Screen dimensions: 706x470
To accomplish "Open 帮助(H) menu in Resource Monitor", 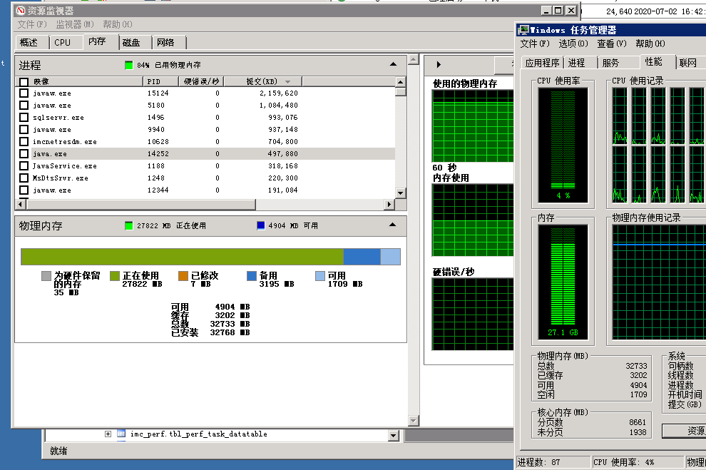I will (x=118, y=24).
